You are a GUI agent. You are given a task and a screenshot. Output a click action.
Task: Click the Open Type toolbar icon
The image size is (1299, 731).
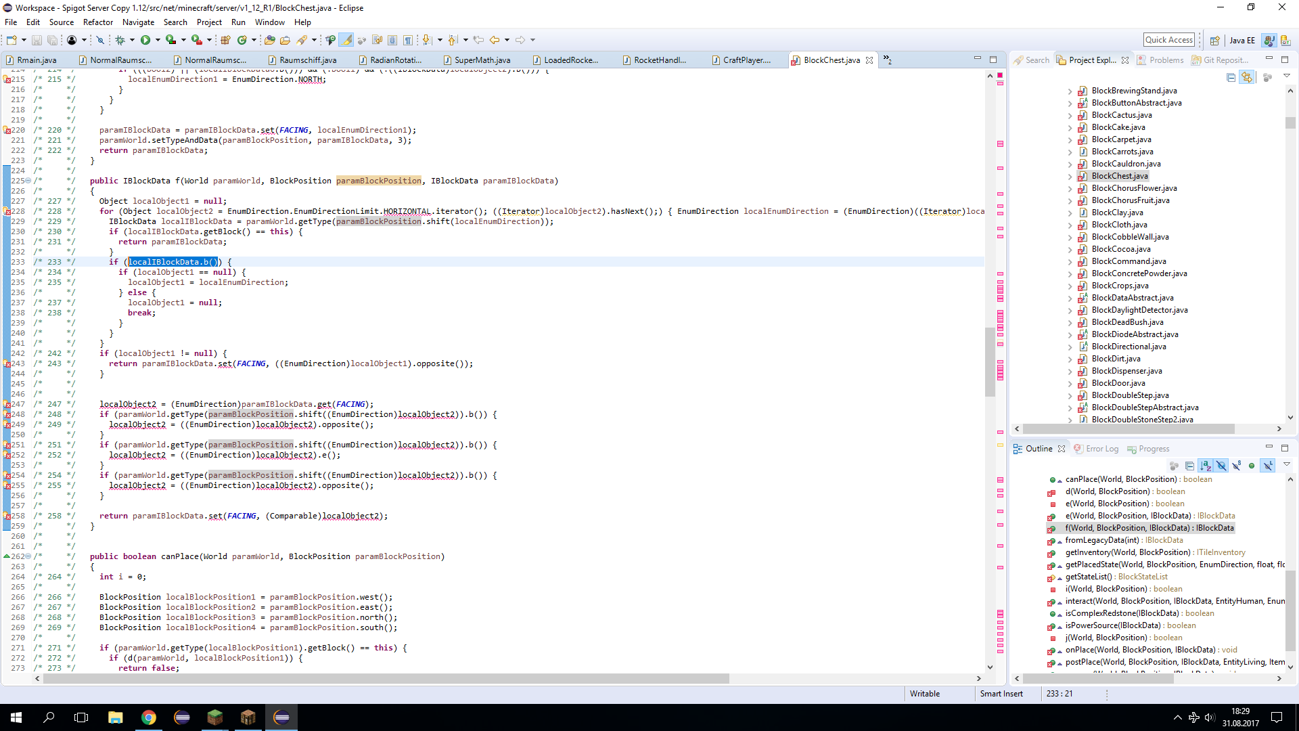point(269,40)
